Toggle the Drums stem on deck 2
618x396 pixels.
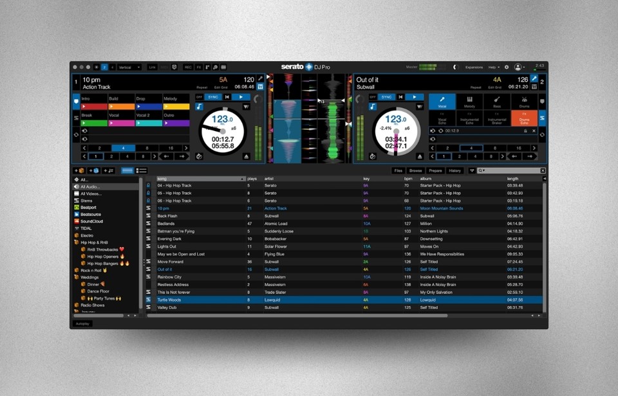[524, 102]
